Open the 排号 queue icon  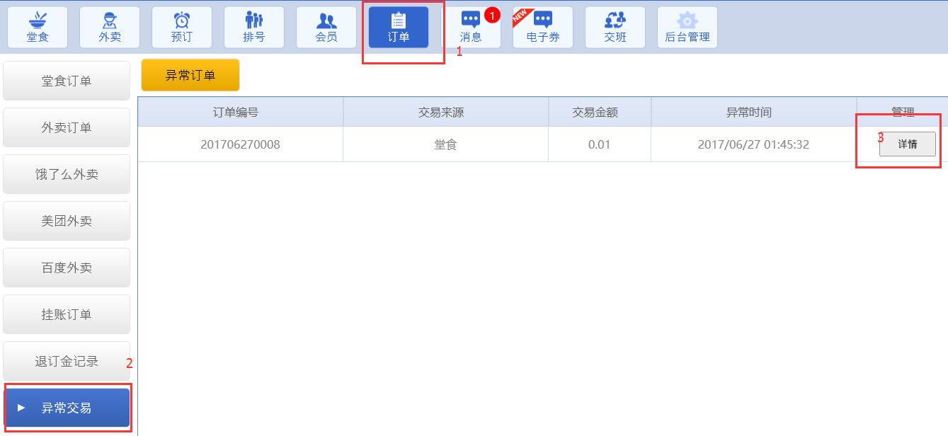click(254, 28)
